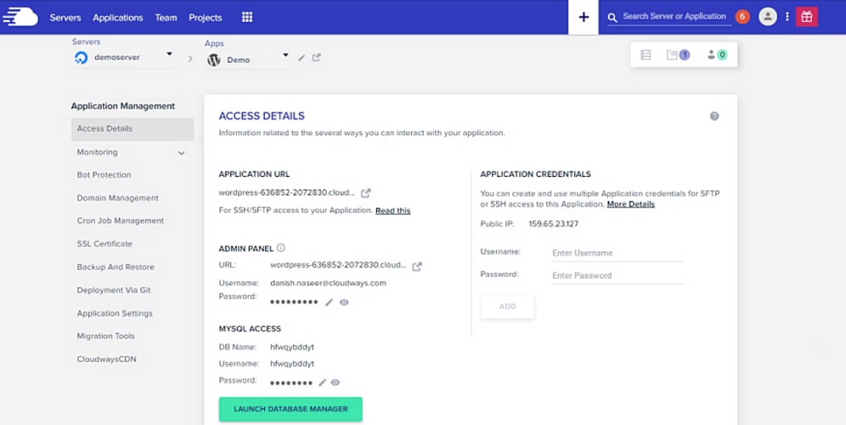Viewport: 846px width, 425px height.
Task: Open Application URL external link icon
Action: pyautogui.click(x=366, y=193)
